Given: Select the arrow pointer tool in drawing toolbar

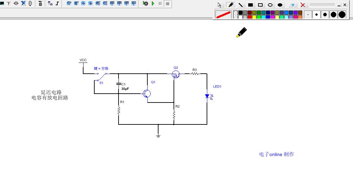Looking at the screenshot, I should pos(219,5).
